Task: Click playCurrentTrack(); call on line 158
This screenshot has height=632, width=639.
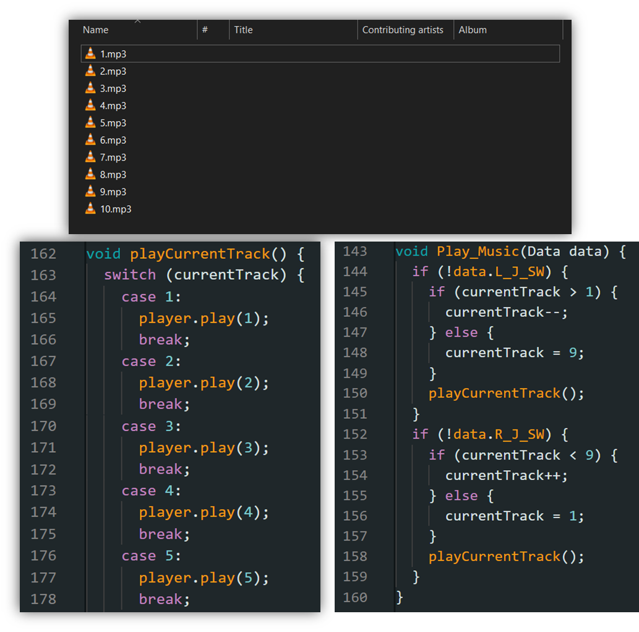Action: coord(506,557)
